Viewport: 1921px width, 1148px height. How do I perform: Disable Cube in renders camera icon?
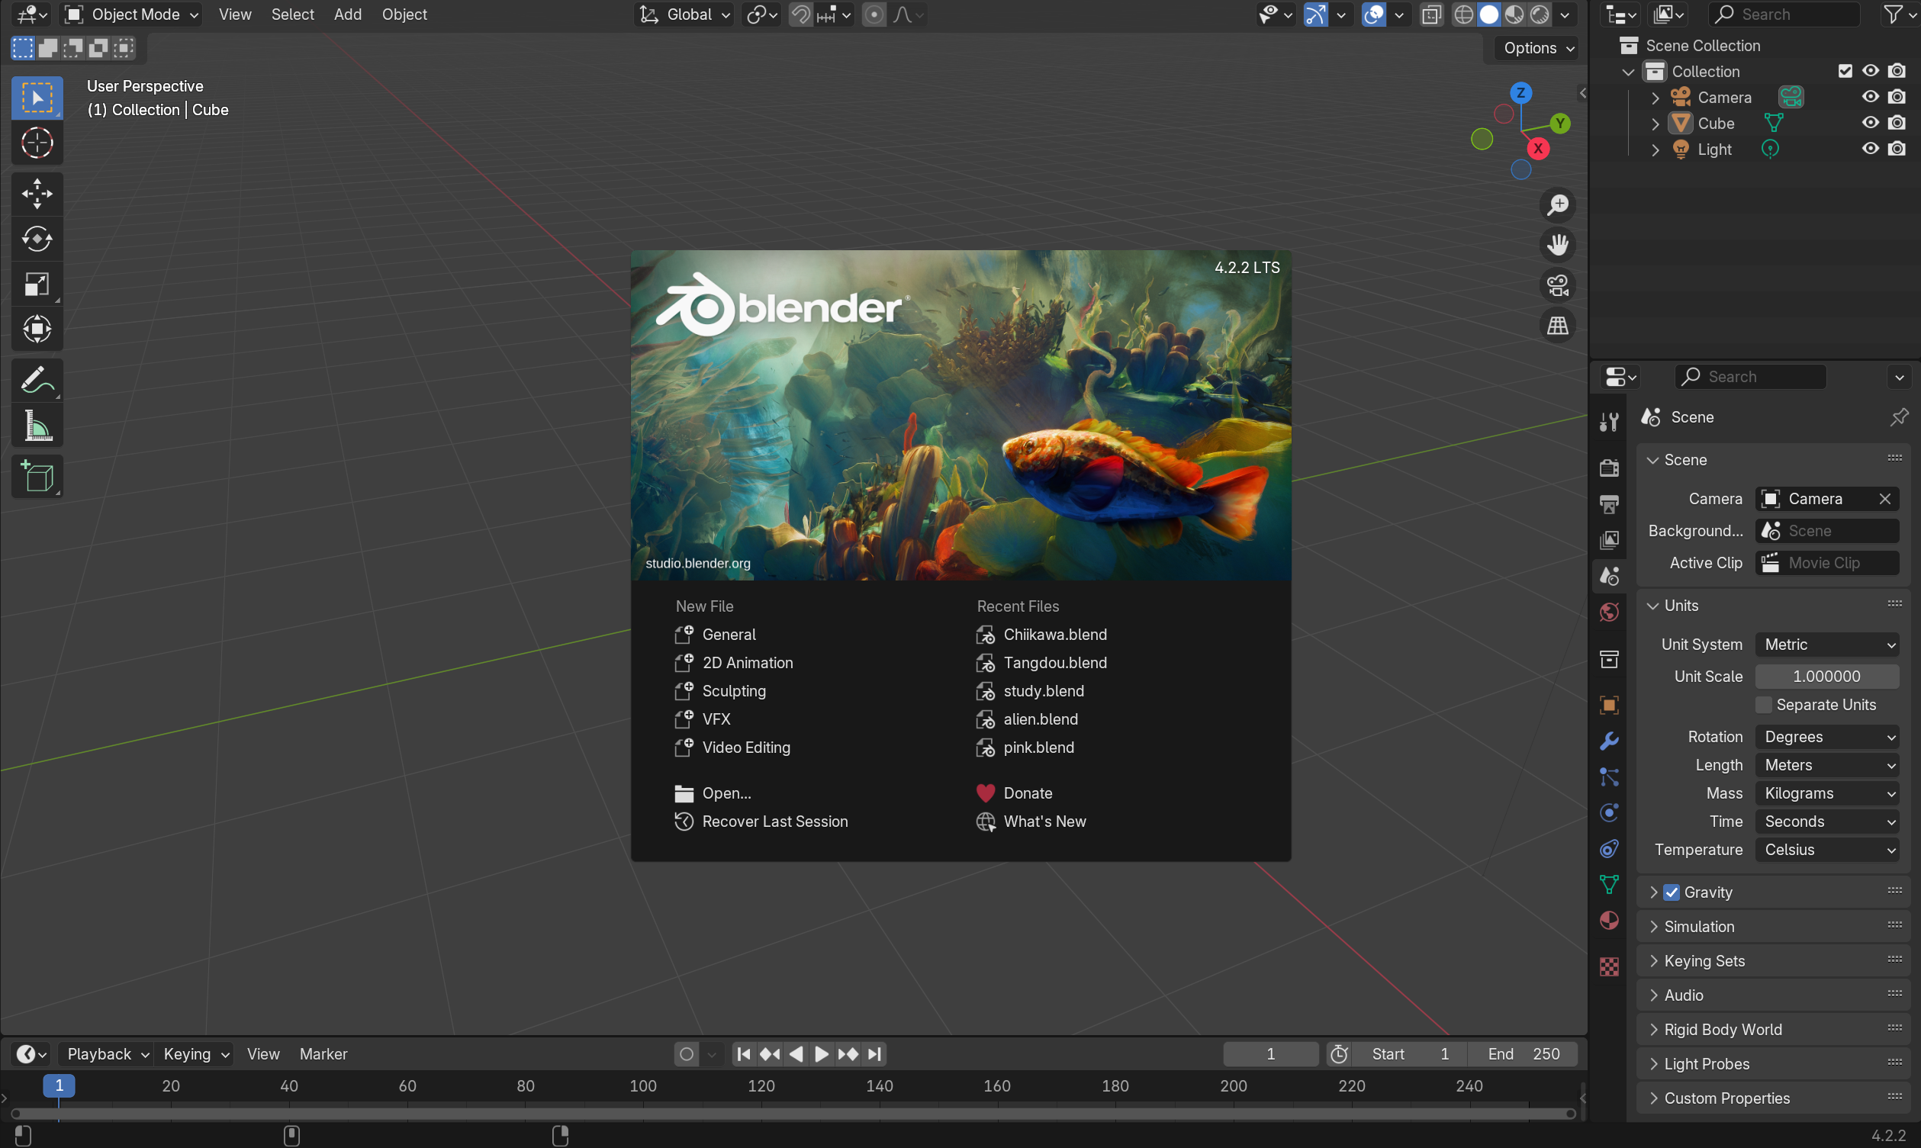(x=1897, y=123)
